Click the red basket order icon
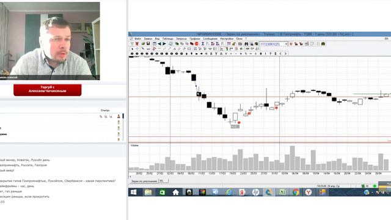Screen dimensions: 391x220 point(137,43)
